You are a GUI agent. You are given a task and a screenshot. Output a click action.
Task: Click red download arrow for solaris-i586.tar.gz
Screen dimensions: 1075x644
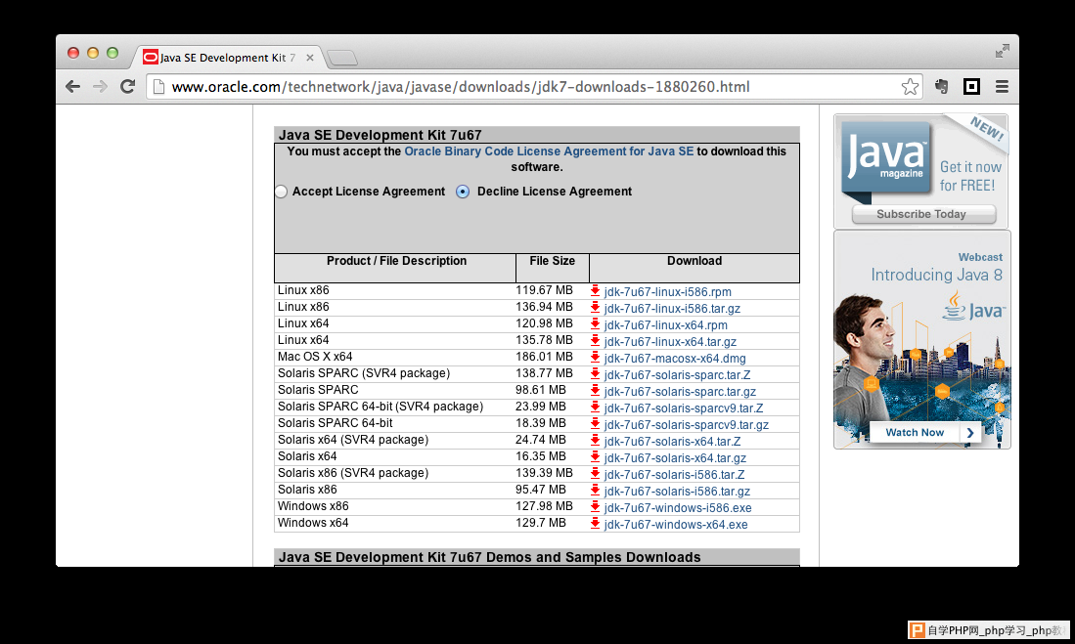pyautogui.click(x=595, y=490)
